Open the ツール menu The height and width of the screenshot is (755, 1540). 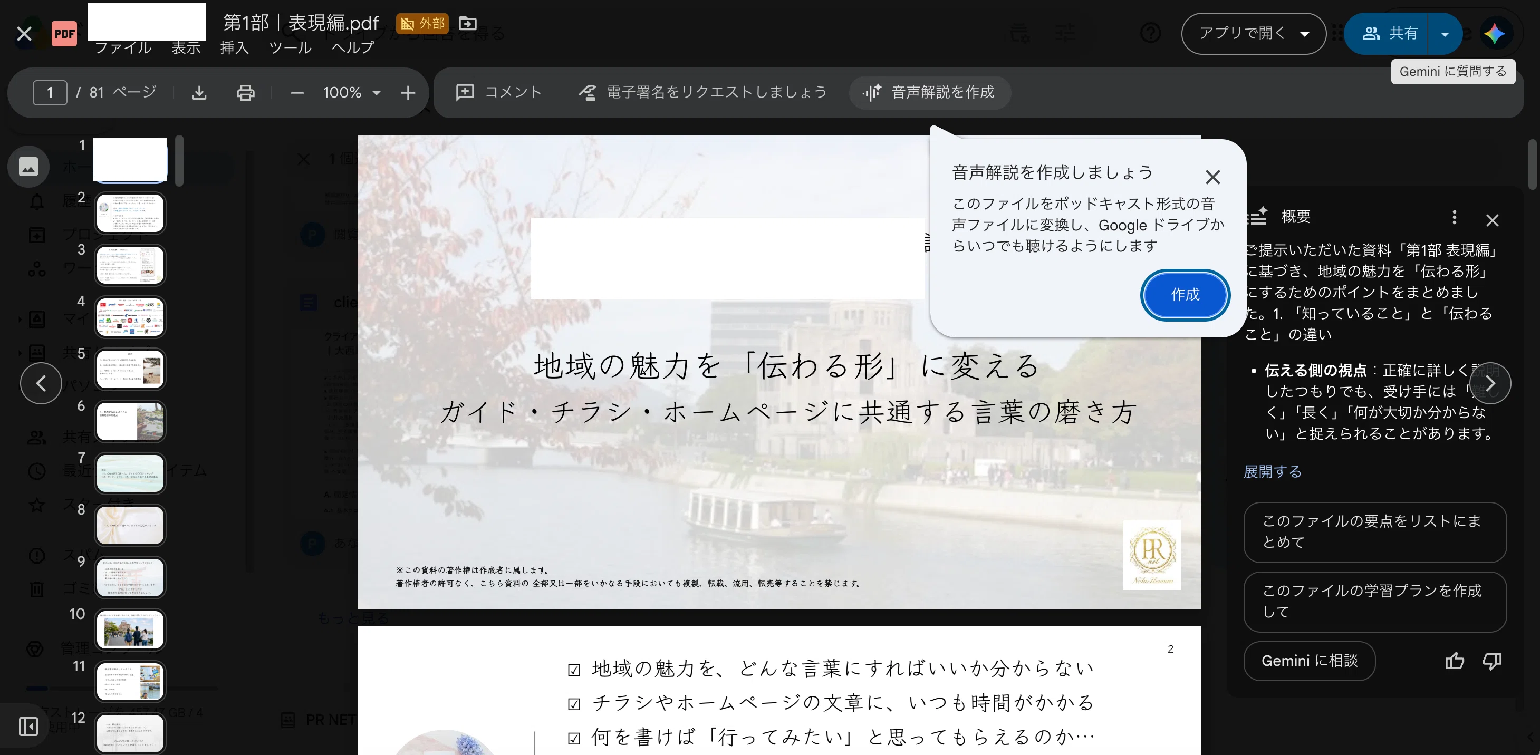tap(290, 47)
